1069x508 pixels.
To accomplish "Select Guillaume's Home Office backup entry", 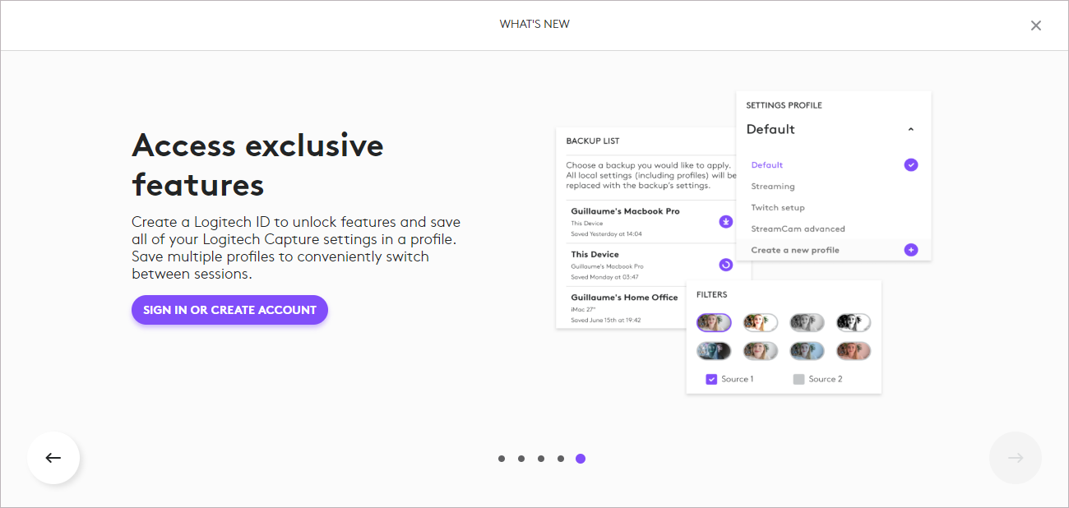I will click(x=625, y=307).
